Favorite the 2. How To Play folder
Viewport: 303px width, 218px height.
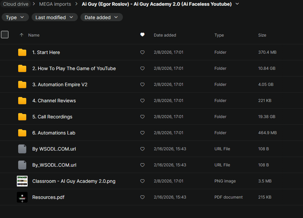(142, 68)
